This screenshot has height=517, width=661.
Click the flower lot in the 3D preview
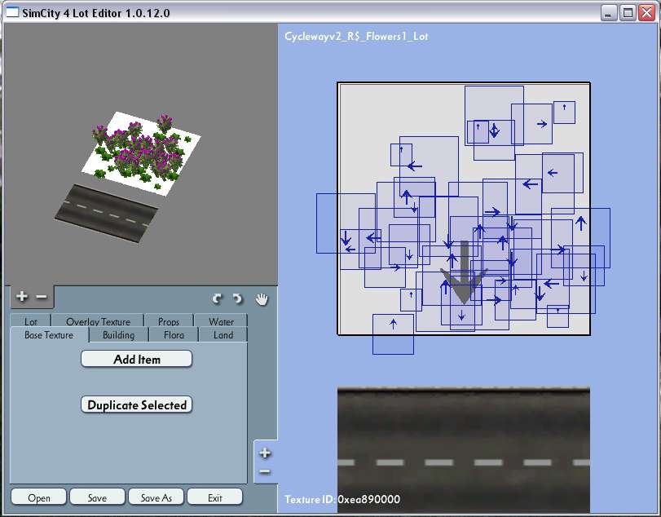point(141,154)
